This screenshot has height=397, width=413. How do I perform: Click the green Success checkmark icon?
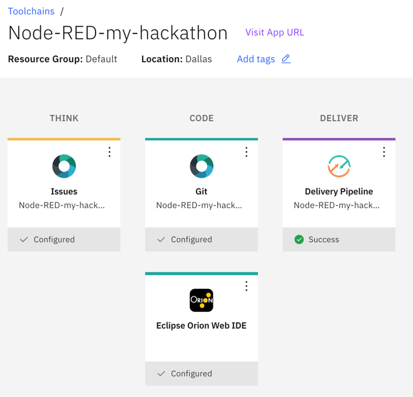pos(299,240)
